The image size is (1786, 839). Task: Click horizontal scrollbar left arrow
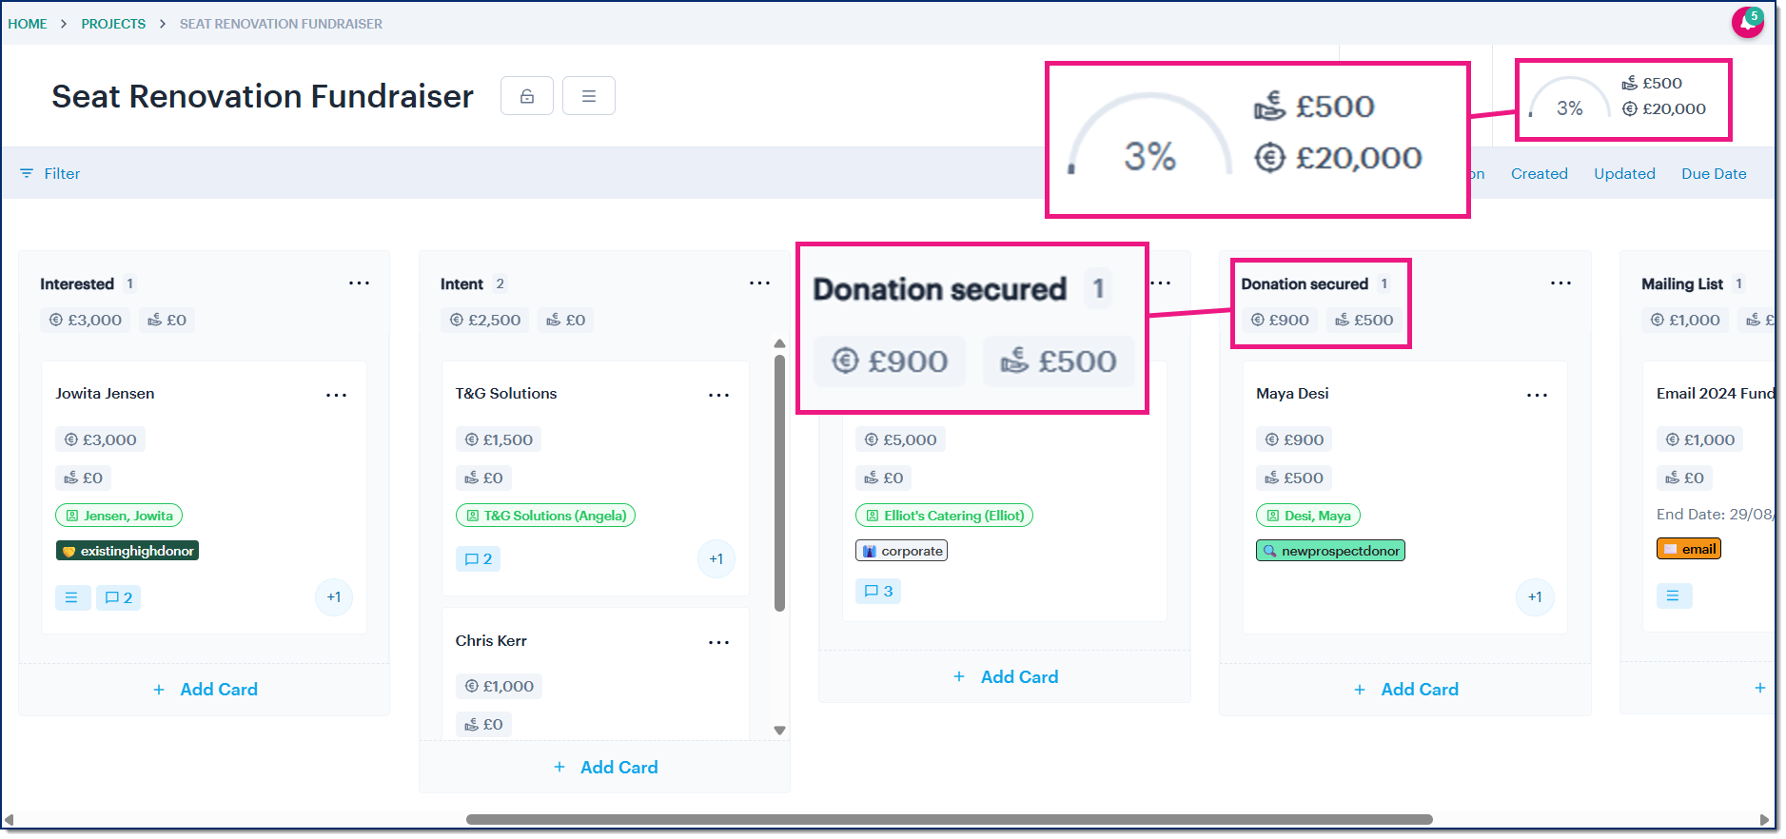pos(9,820)
